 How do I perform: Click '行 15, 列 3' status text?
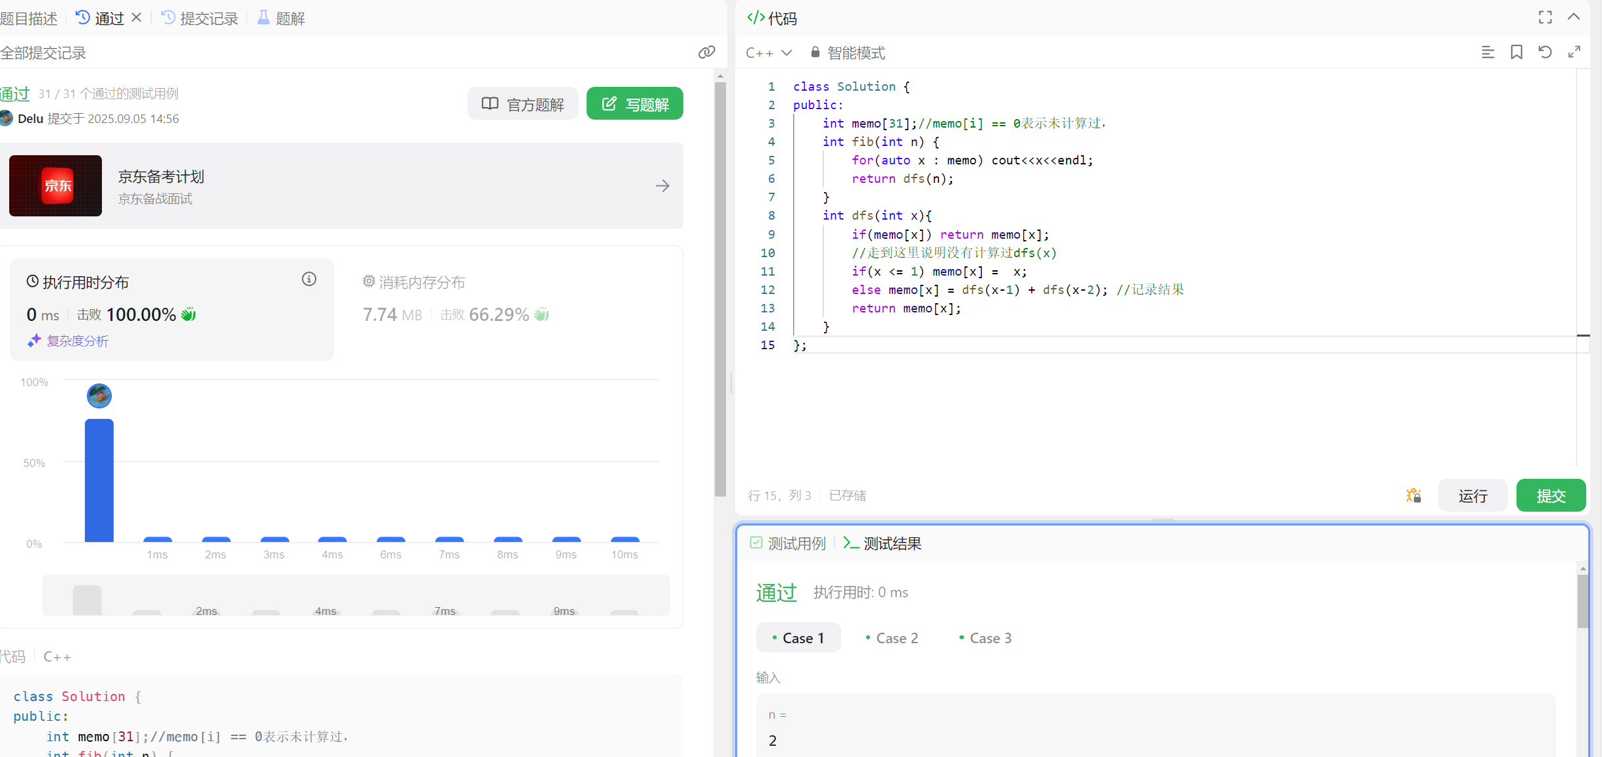tap(779, 496)
